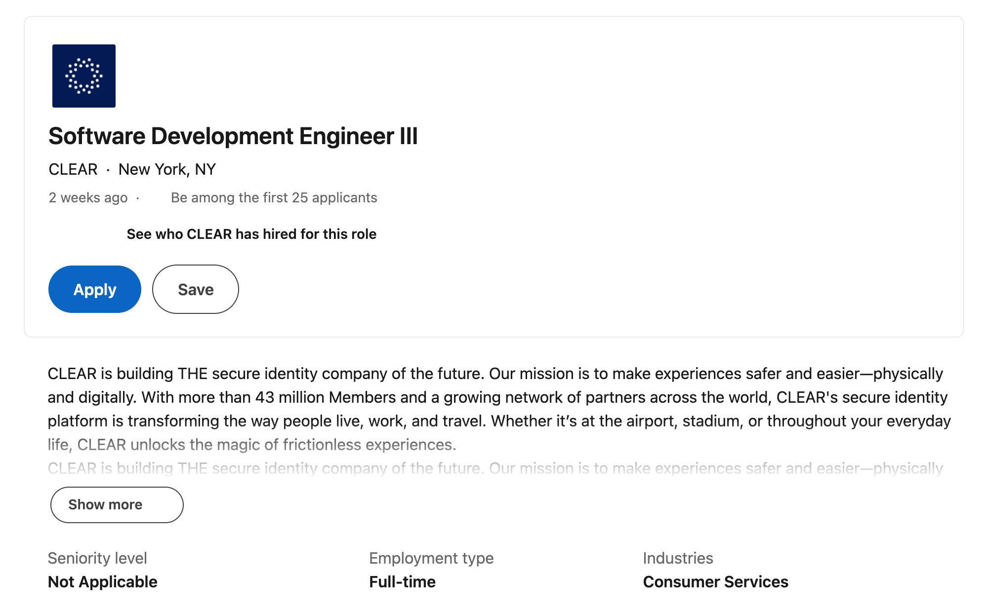Select the '2 weeks ago' posting date
The height and width of the screenshot is (612, 988).
tap(88, 197)
